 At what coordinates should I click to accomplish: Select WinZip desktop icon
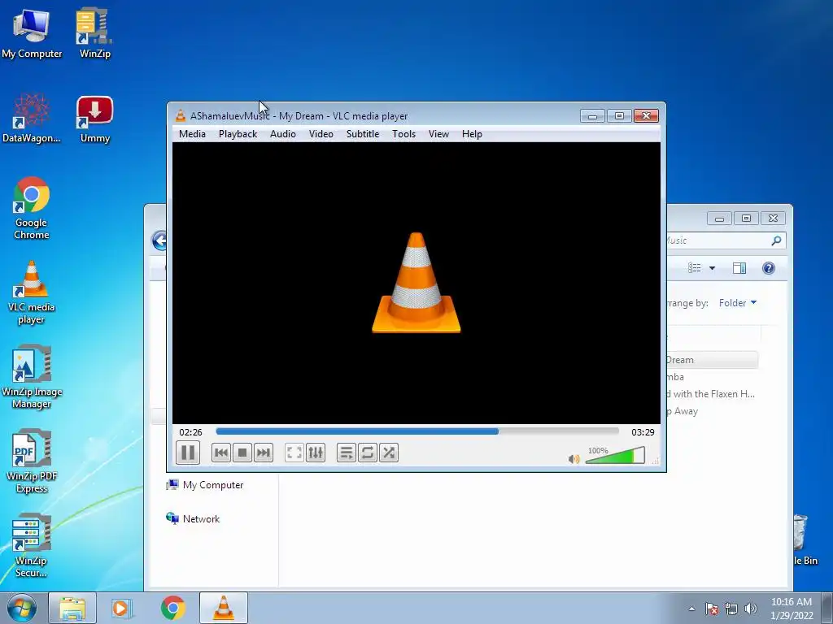94,33
